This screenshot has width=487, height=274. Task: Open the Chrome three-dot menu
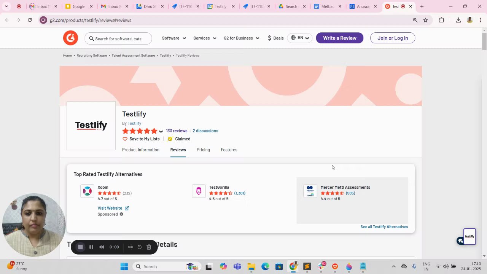tap(480, 20)
